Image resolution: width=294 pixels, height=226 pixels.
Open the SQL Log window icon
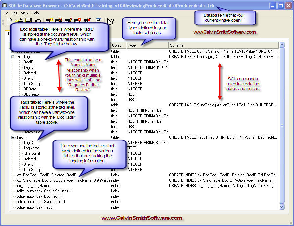[99, 21]
